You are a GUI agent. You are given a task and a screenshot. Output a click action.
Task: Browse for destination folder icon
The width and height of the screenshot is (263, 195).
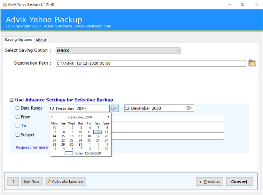tap(252, 63)
